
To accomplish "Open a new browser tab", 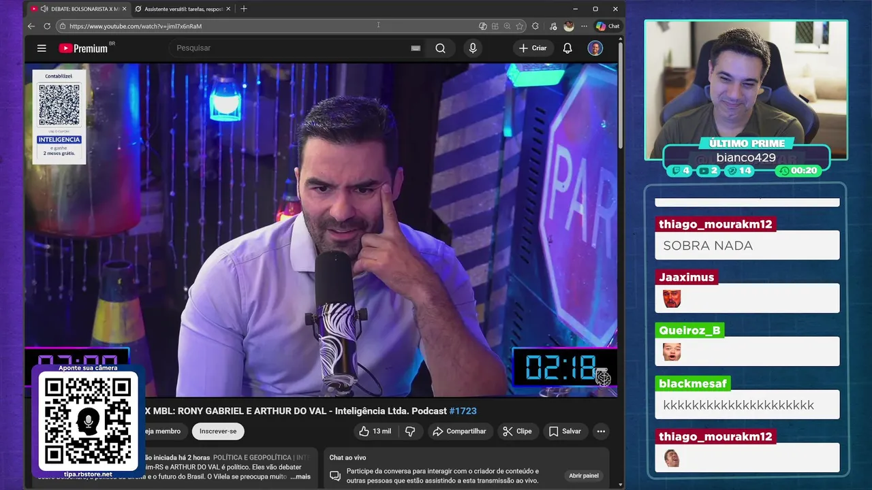I will [244, 9].
